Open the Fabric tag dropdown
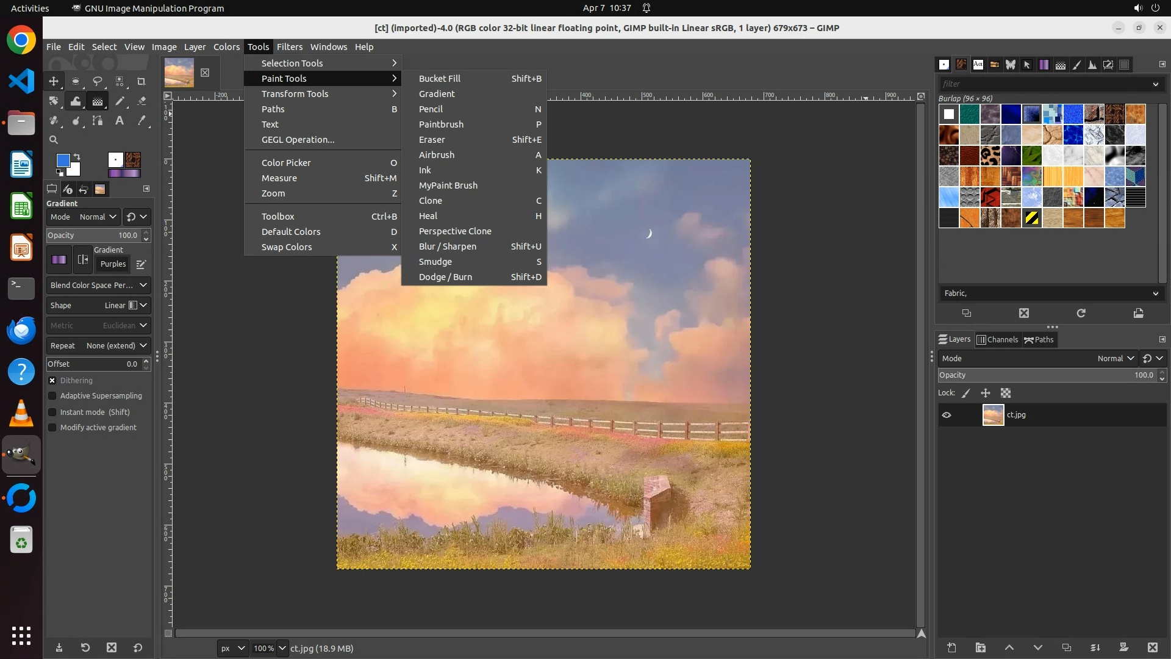 1155,293
